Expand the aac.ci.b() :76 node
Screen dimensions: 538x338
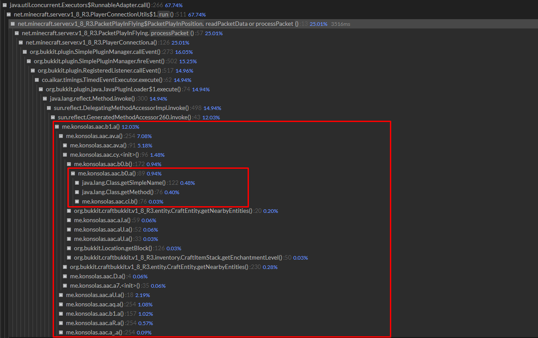(77, 201)
